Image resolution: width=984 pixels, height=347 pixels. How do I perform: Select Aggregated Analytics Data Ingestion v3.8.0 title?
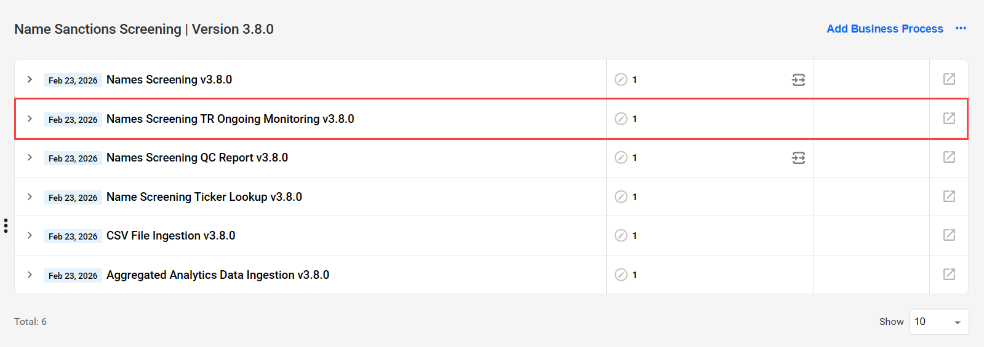(x=218, y=275)
